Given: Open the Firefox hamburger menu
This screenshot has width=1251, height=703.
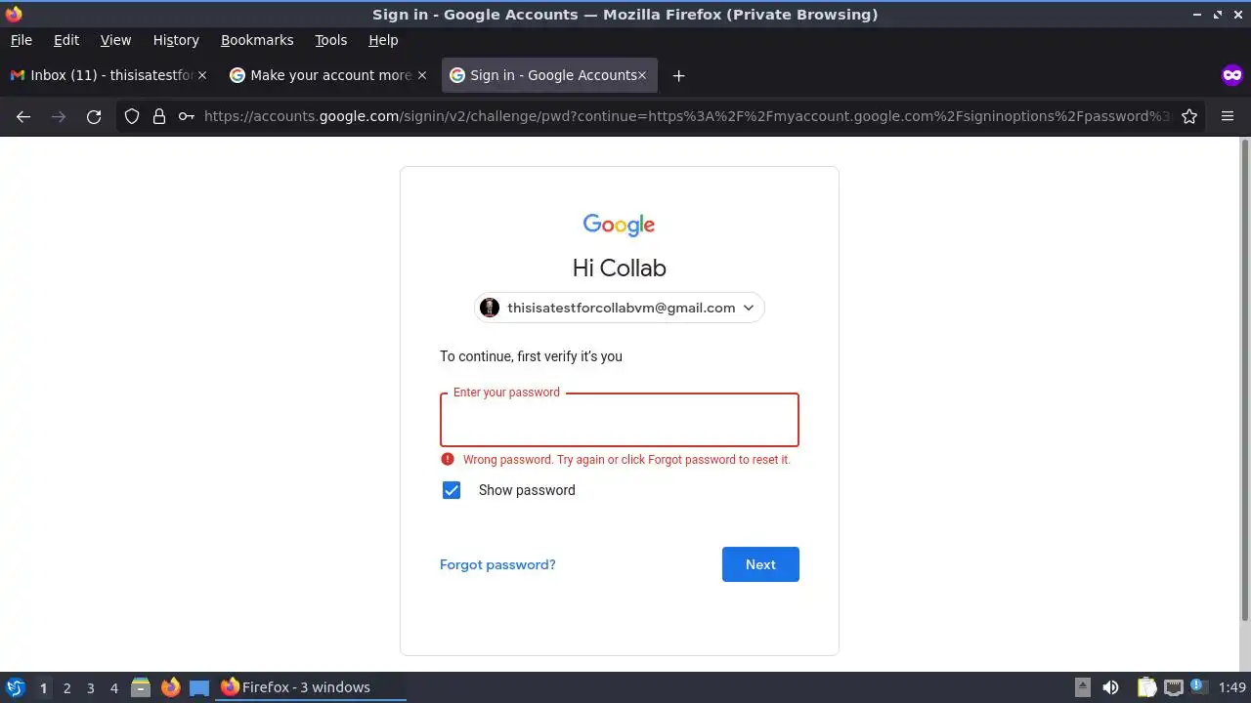Looking at the screenshot, I should click(x=1228, y=116).
